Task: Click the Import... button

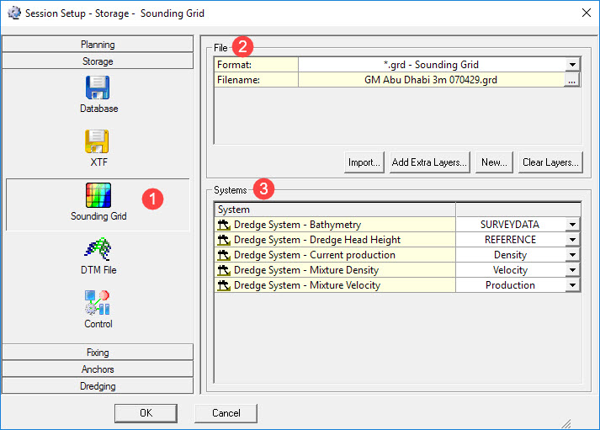Action: coord(364,162)
